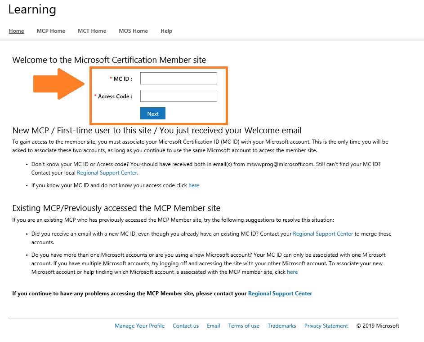The width and height of the screenshot is (424, 342).
Task: Open the Home navigation tab
Action: coord(17,31)
